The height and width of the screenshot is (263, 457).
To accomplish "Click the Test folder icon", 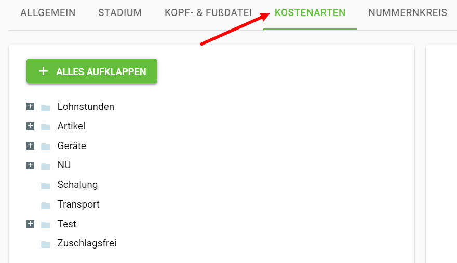I will (46, 225).
